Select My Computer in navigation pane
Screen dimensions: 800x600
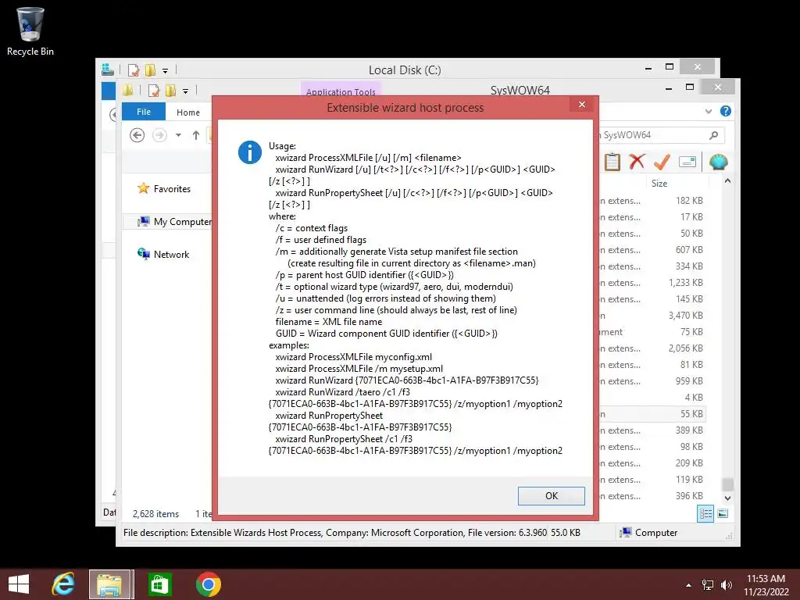tap(174, 222)
